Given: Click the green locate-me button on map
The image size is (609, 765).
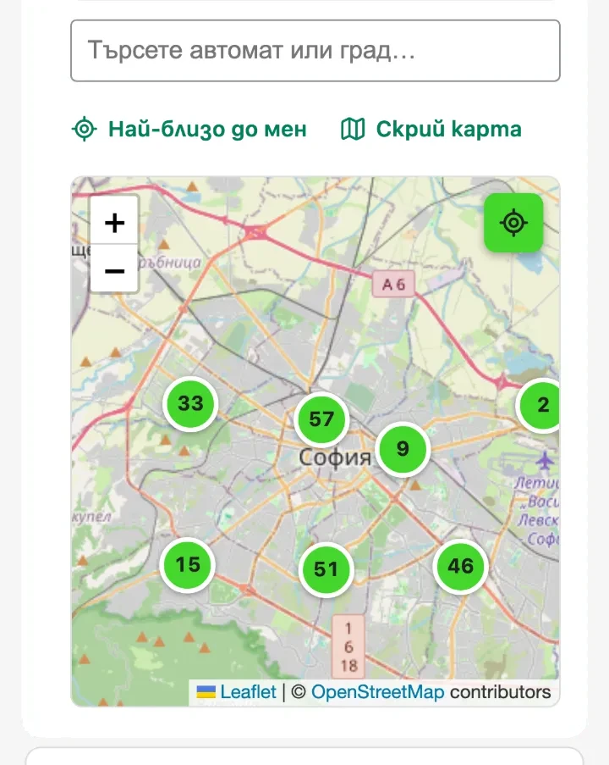Looking at the screenshot, I should [513, 223].
